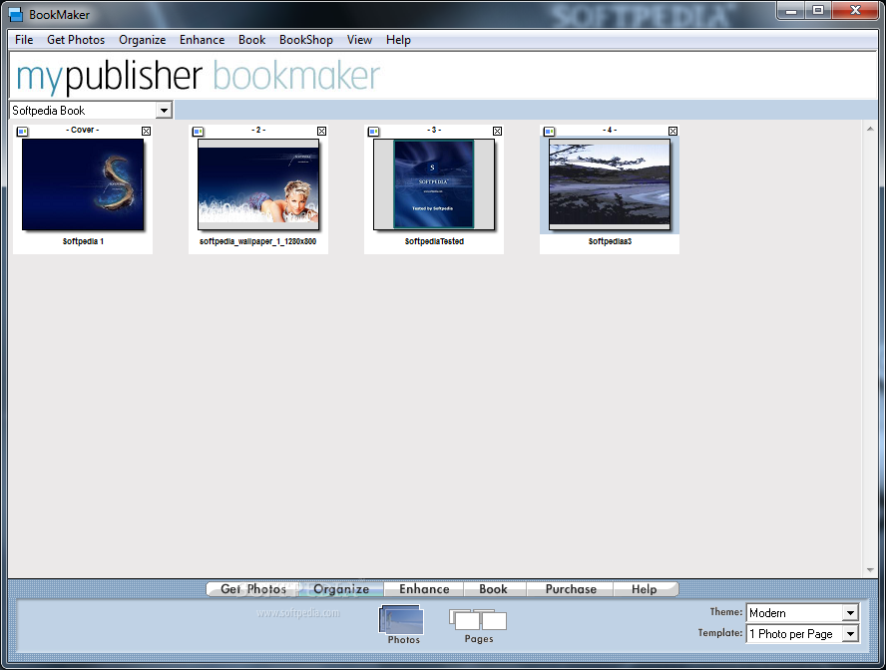
Task: Switch to the Photos view icon
Action: pyautogui.click(x=402, y=625)
